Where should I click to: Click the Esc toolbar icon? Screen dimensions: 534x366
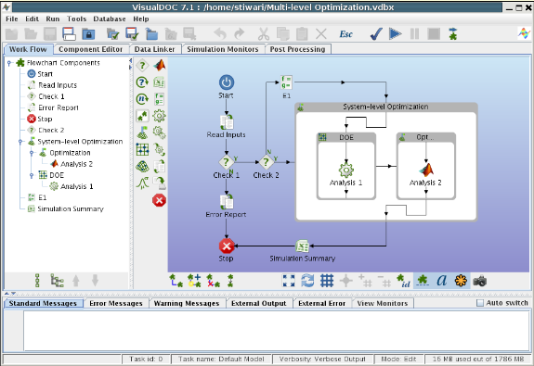tap(345, 34)
